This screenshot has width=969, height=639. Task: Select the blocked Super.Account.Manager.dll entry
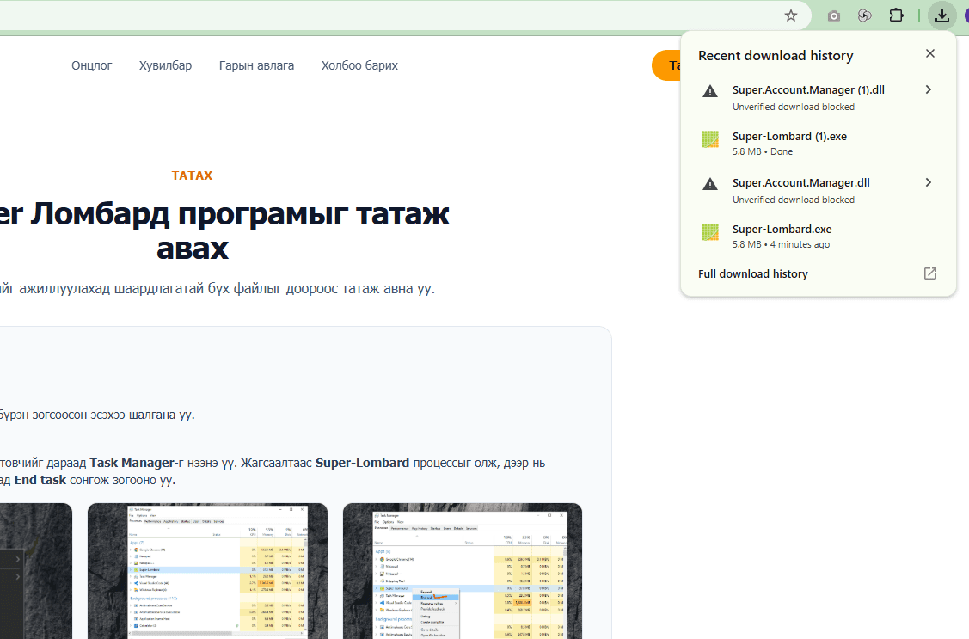tap(818, 190)
